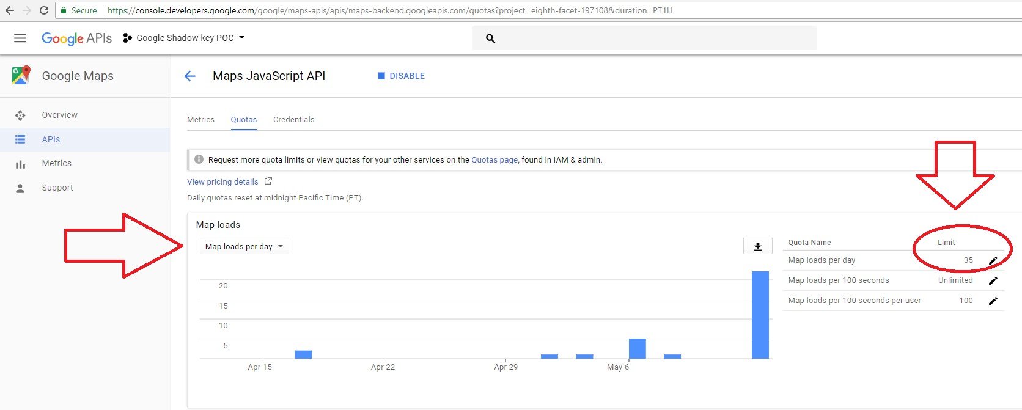The image size is (1022, 410).
Task: Open the View pricing details link
Action: (222, 181)
